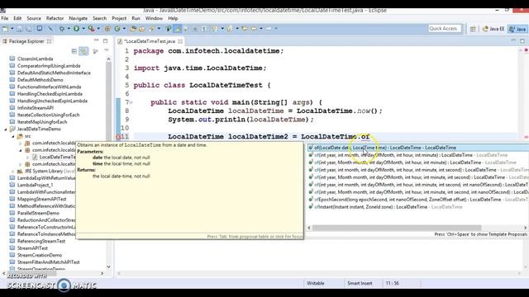Open the Open Perspective icon
529x297 pixels.
[x=473, y=29]
